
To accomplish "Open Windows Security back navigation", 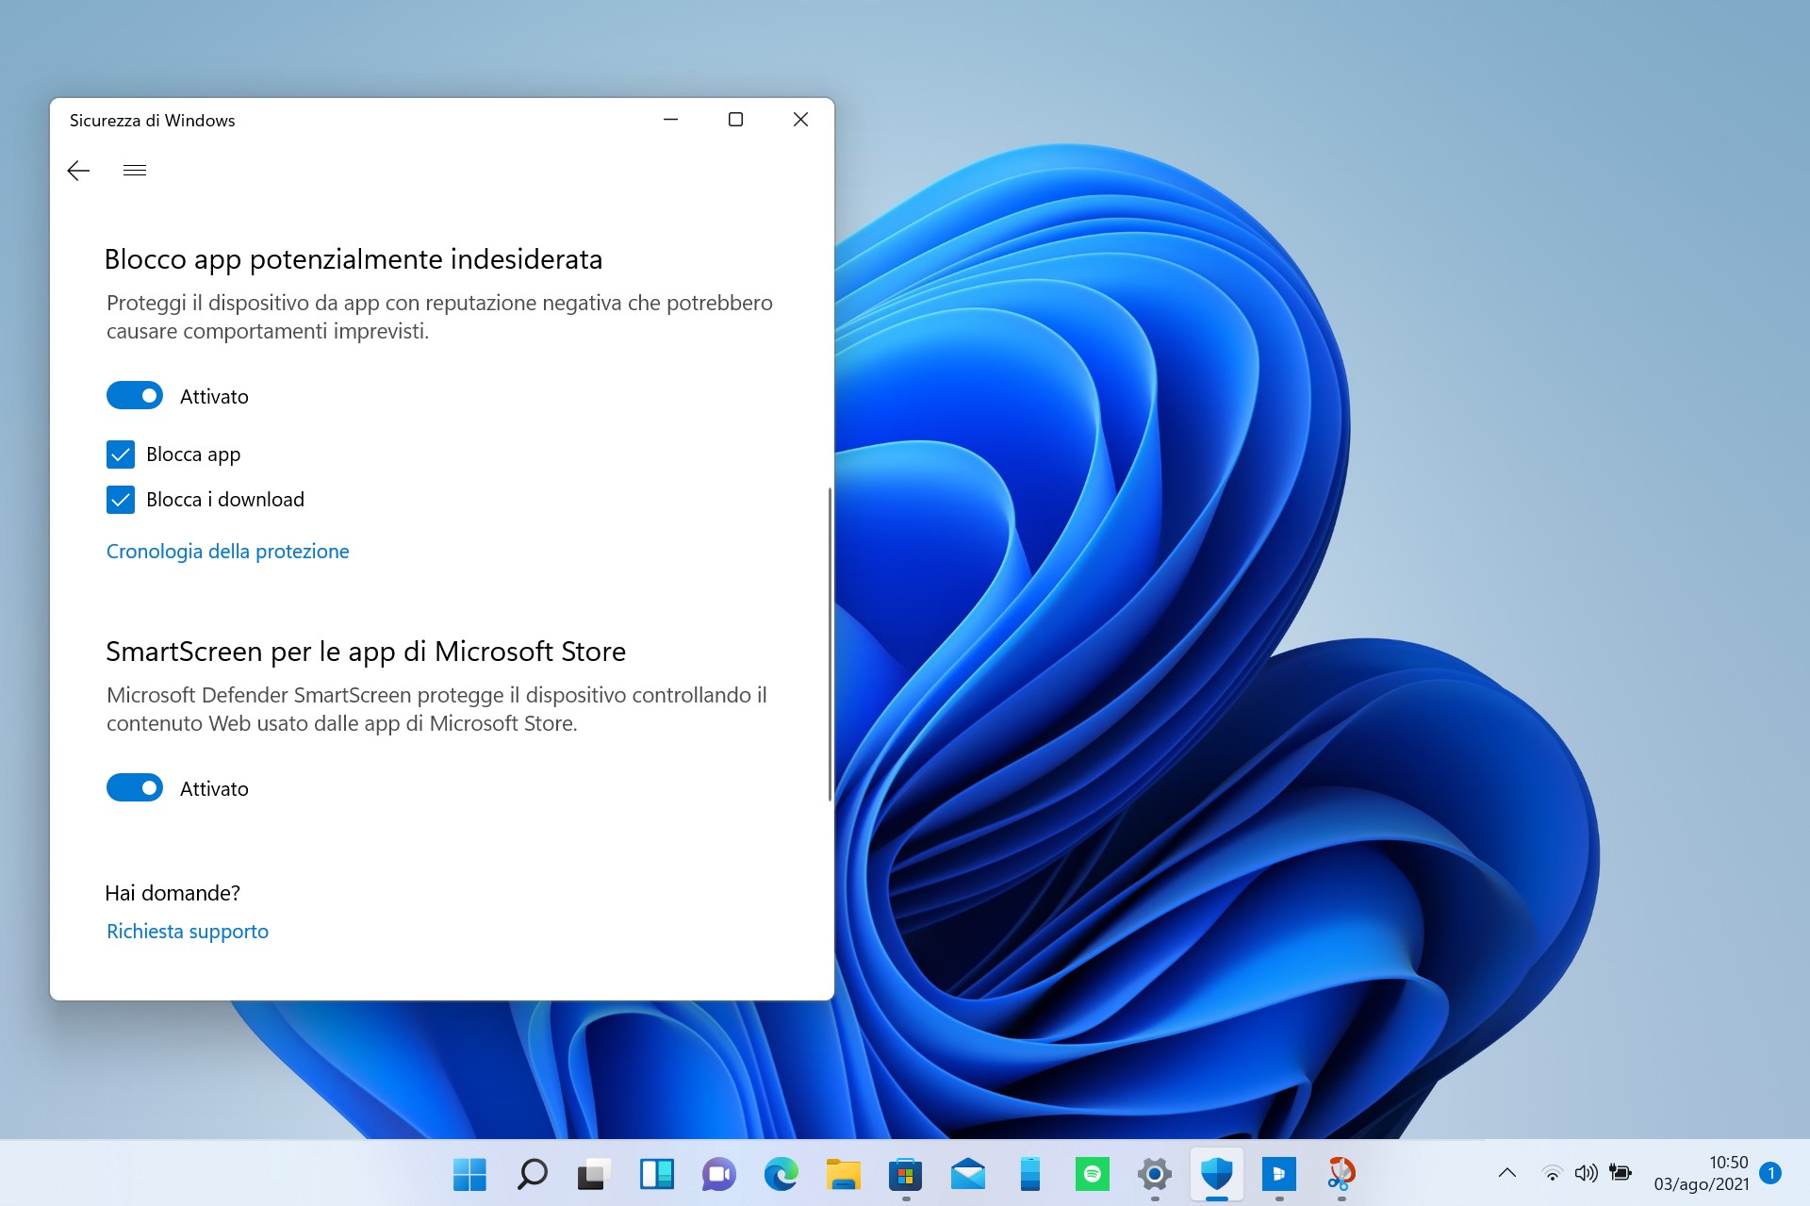I will [x=78, y=171].
